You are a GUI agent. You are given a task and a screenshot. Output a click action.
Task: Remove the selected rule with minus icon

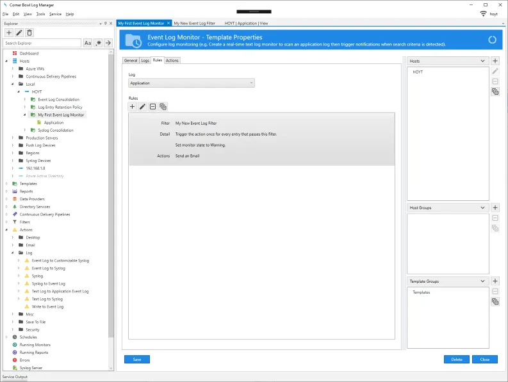(152, 107)
